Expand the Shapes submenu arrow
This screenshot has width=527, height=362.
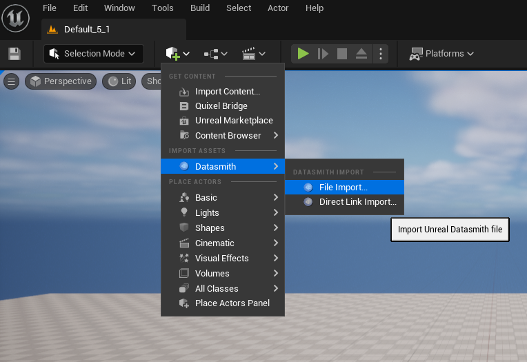pyautogui.click(x=276, y=228)
